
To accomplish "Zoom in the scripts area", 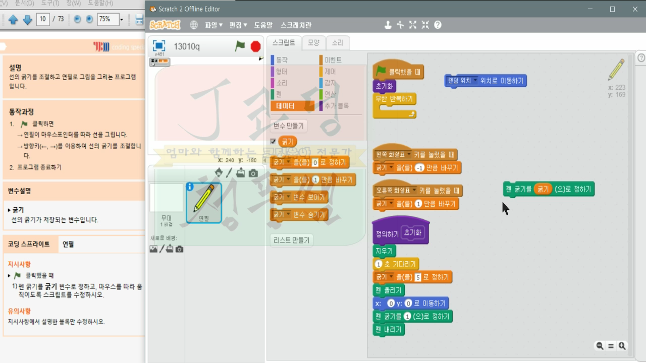I will tap(622, 346).
